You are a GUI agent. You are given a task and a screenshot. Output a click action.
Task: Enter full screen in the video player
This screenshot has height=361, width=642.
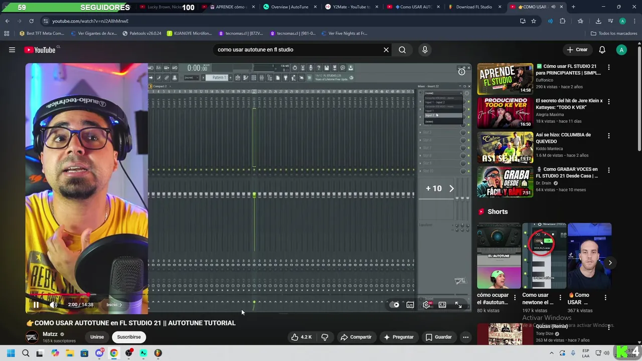(458, 305)
